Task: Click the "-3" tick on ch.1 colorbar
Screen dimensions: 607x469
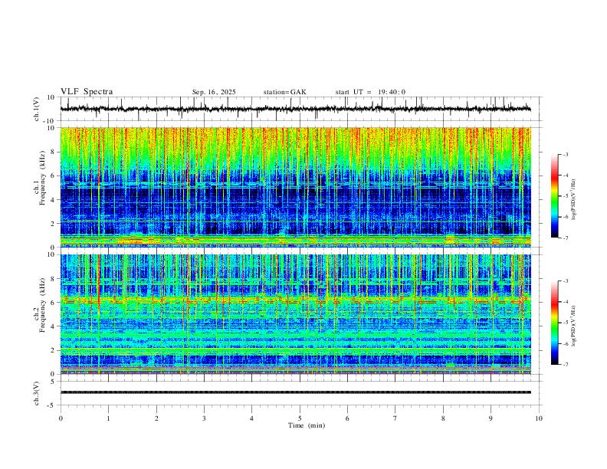Action: click(x=566, y=154)
